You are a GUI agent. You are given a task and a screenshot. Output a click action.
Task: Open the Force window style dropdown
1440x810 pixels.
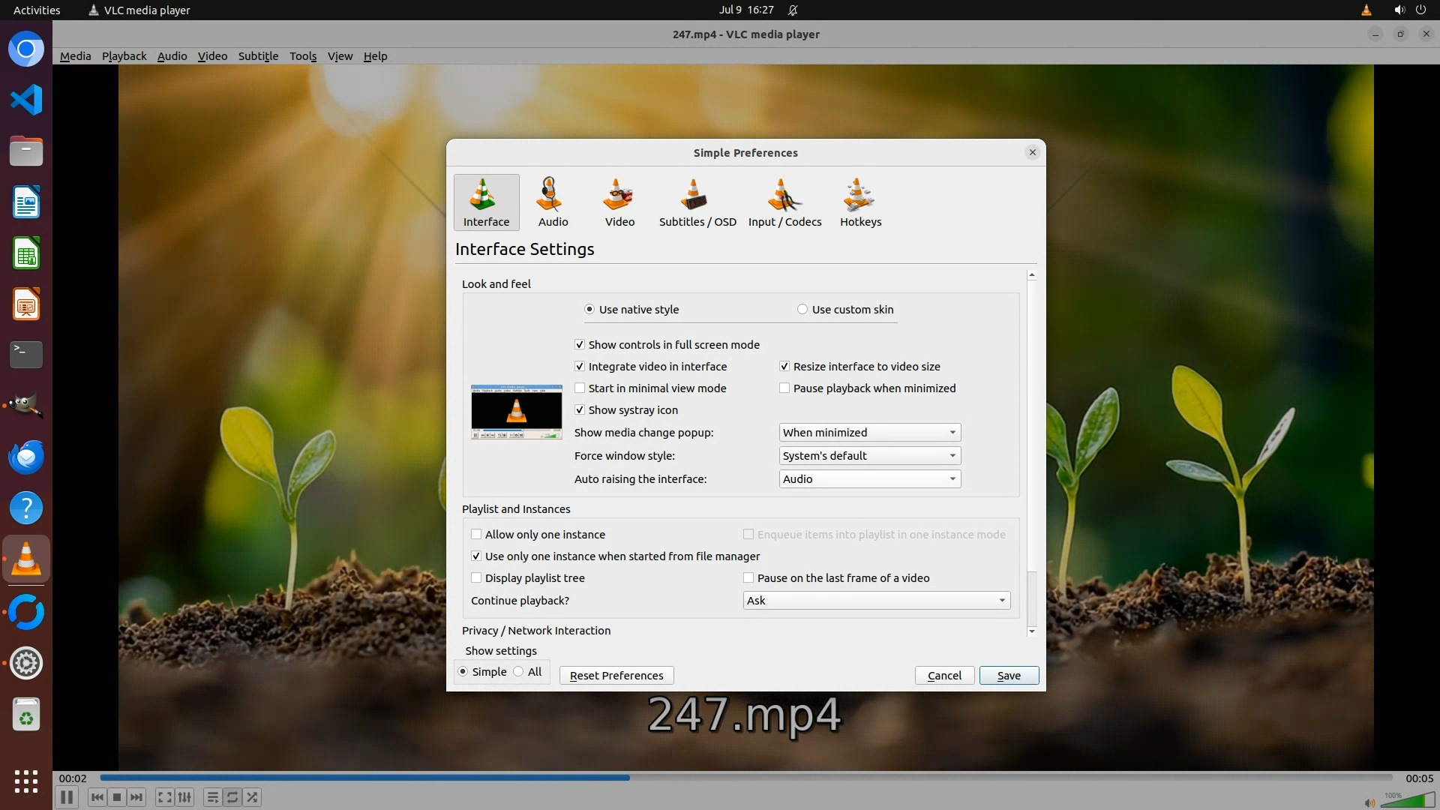click(869, 456)
